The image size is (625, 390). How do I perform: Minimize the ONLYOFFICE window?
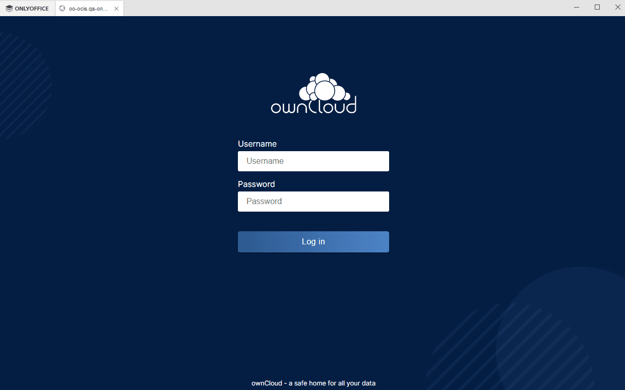(x=576, y=7)
